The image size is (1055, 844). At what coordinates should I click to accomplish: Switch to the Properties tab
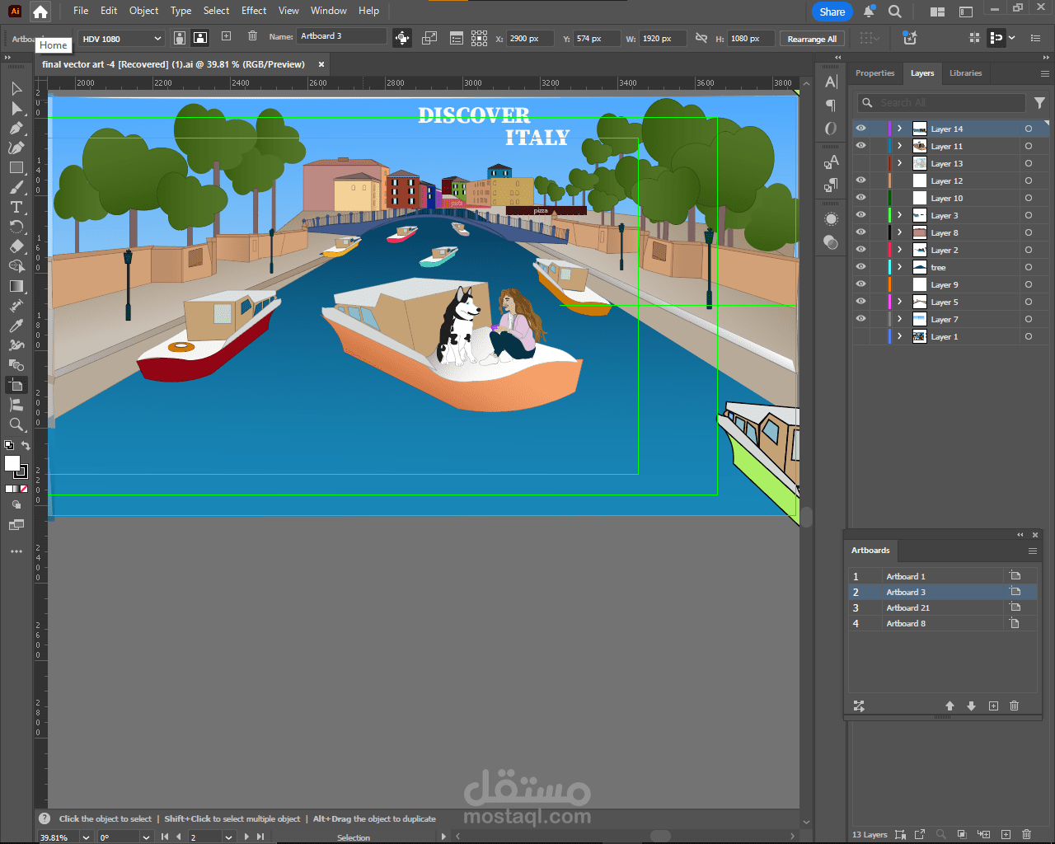874,73
